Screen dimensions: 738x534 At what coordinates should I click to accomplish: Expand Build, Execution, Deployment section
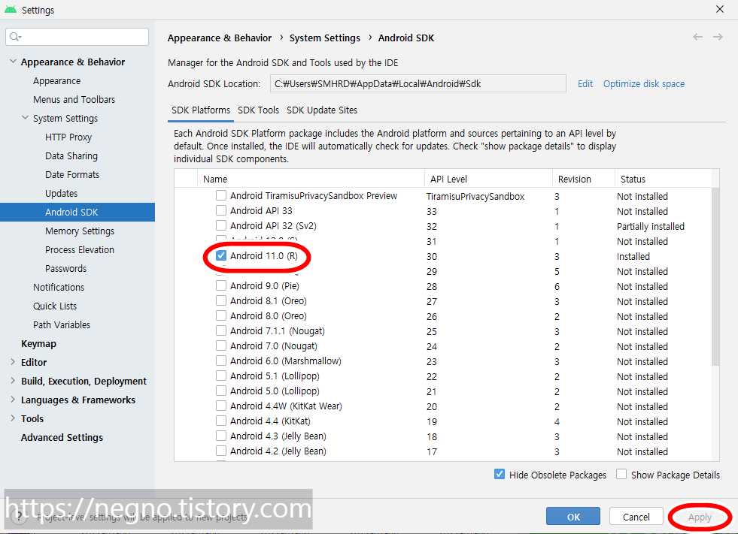pos(13,381)
